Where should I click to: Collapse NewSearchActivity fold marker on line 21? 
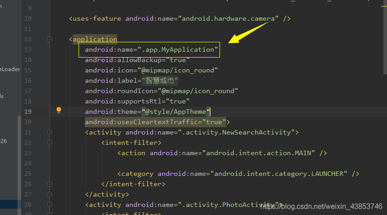tap(49, 132)
